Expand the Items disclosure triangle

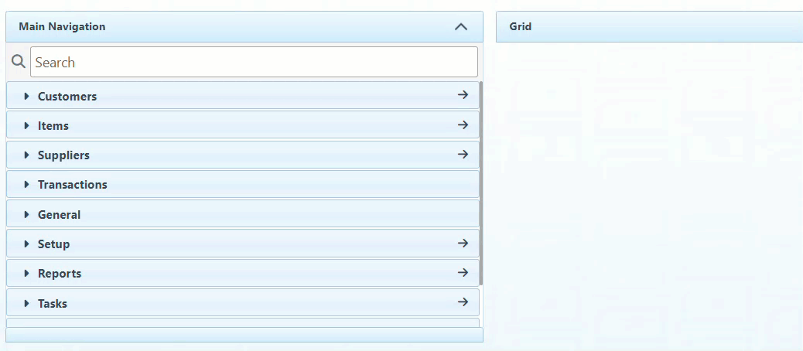[x=26, y=126]
